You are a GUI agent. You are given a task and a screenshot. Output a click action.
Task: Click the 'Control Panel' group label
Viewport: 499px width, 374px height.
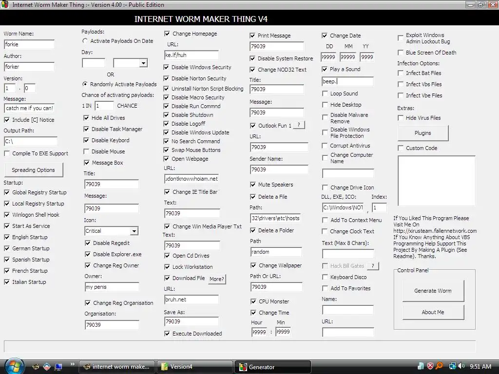click(413, 270)
